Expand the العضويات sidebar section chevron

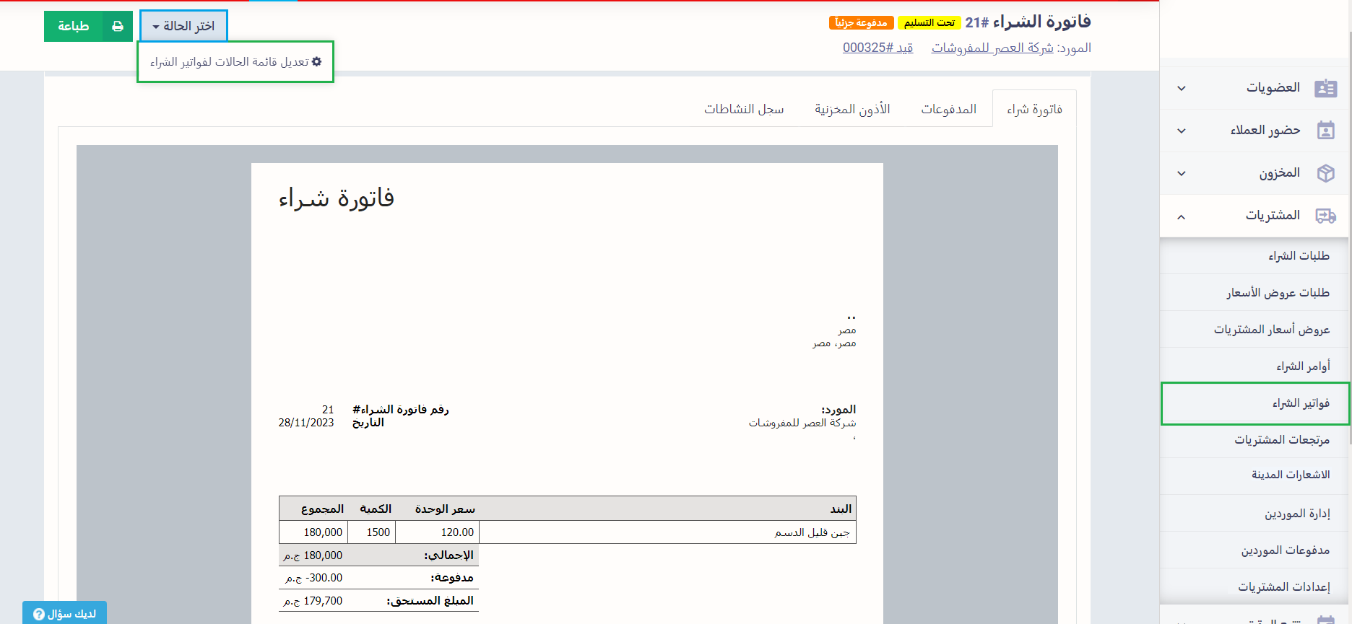pyautogui.click(x=1182, y=88)
